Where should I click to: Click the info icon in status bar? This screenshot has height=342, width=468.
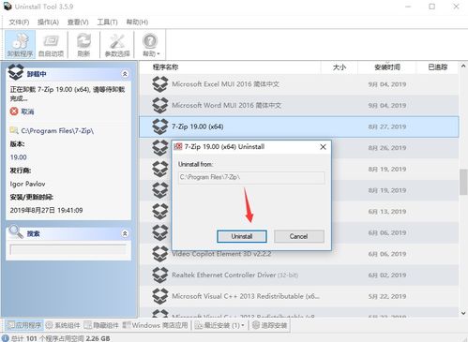tap(6, 338)
